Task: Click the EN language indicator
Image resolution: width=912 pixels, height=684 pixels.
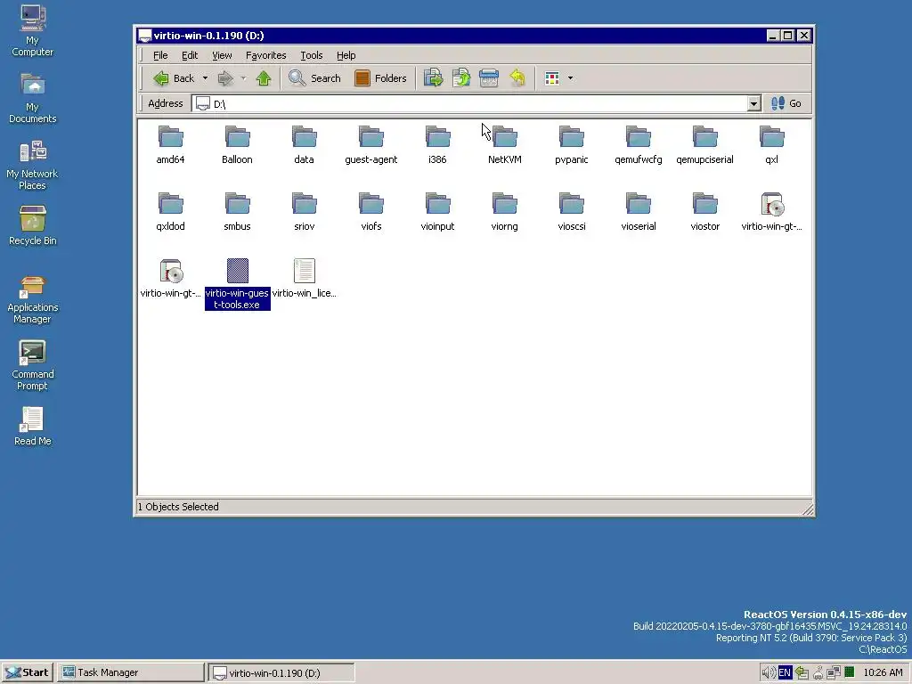Action: (785, 673)
